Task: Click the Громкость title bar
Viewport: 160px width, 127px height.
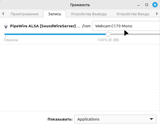Action: (x=80, y=5)
